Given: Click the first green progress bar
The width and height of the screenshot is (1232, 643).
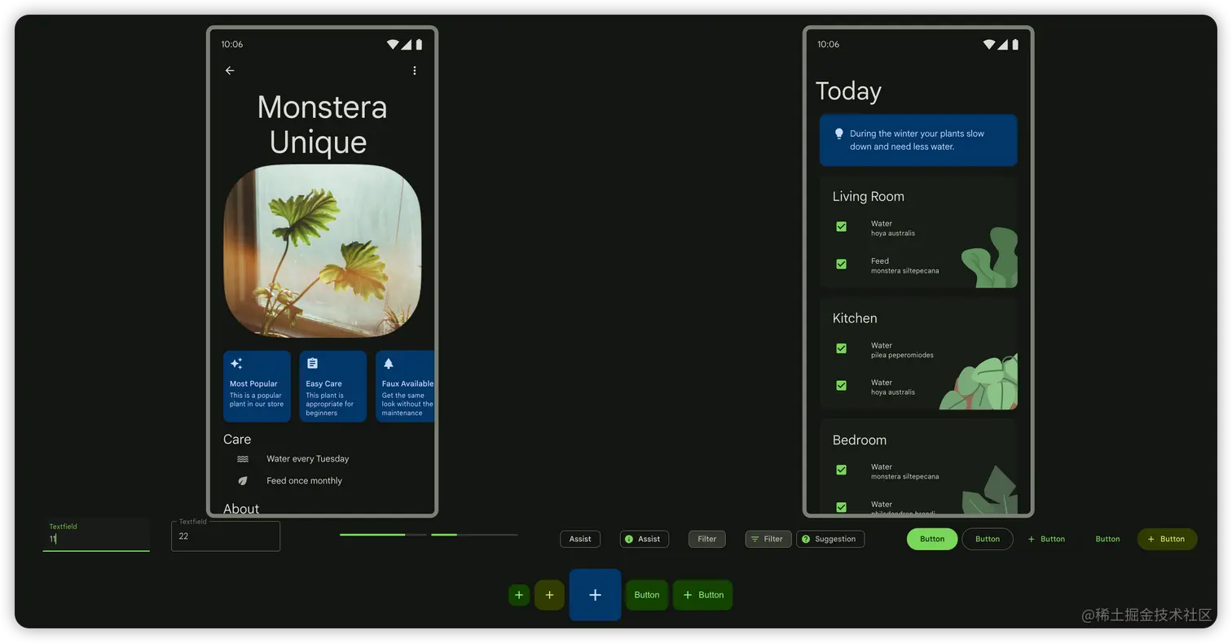Looking at the screenshot, I should (x=383, y=535).
